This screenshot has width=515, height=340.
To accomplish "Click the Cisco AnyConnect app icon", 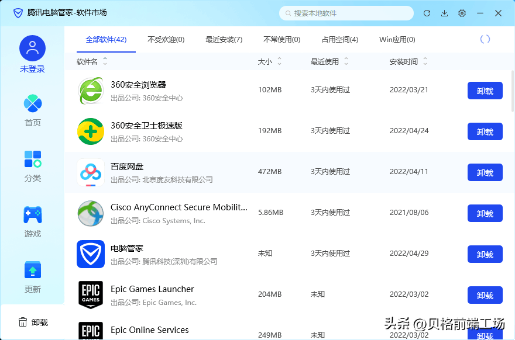I will [x=91, y=213].
